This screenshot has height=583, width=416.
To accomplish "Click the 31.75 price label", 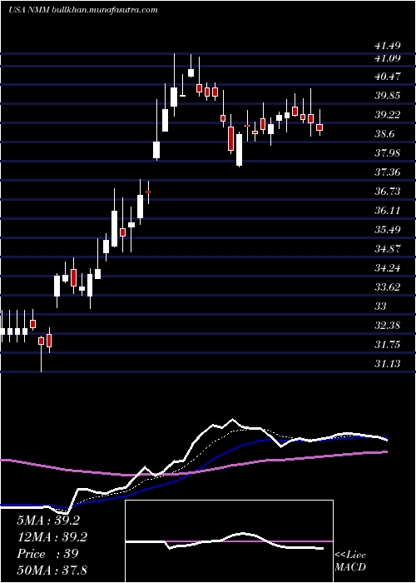I will pyautogui.click(x=388, y=345).
